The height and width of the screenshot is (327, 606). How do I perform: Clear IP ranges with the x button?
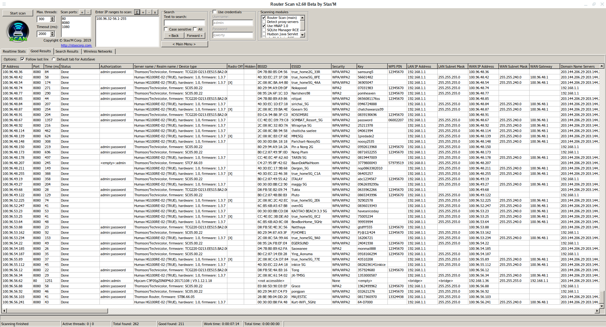click(x=155, y=12)
